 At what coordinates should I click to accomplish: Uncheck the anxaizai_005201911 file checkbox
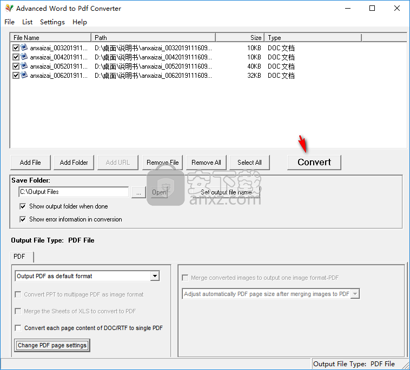[16, 66]
